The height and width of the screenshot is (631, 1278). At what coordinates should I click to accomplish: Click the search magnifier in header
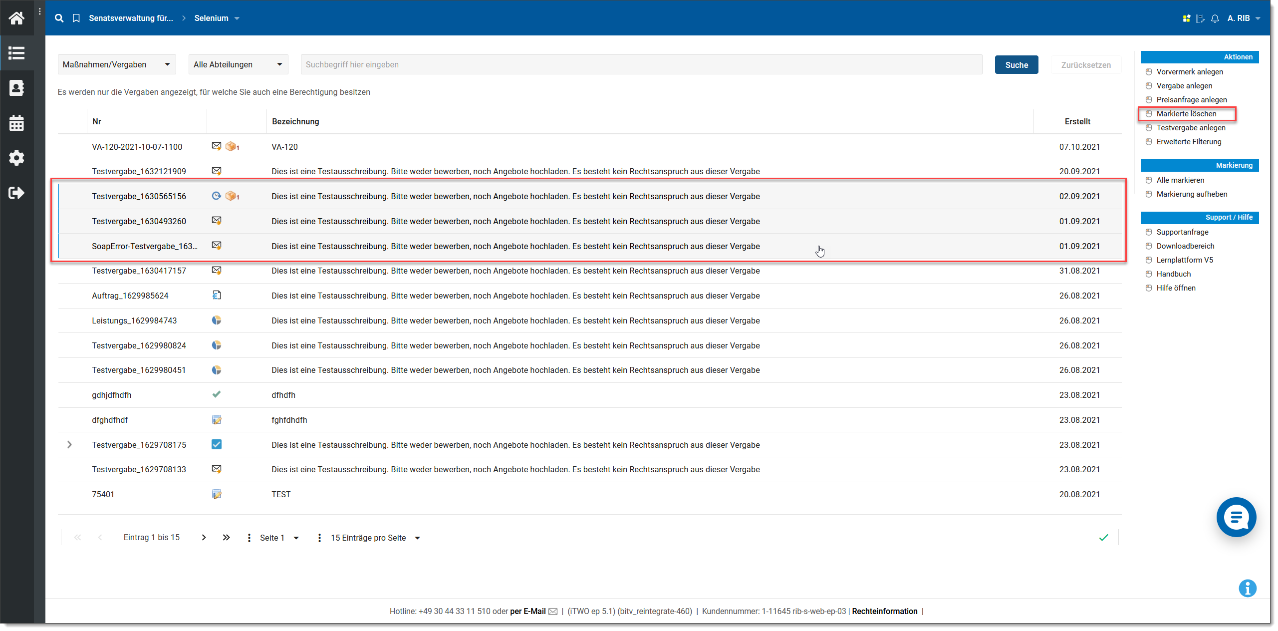[59, 18]
